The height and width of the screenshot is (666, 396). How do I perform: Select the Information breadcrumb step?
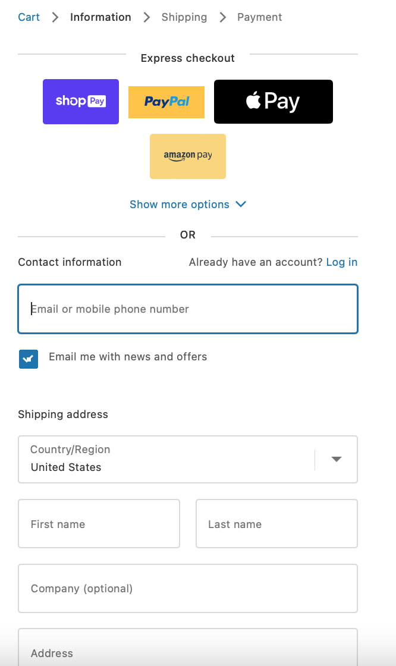click(x=100, y=17)
